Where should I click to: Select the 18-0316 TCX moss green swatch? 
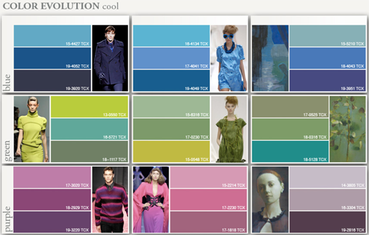290,129
